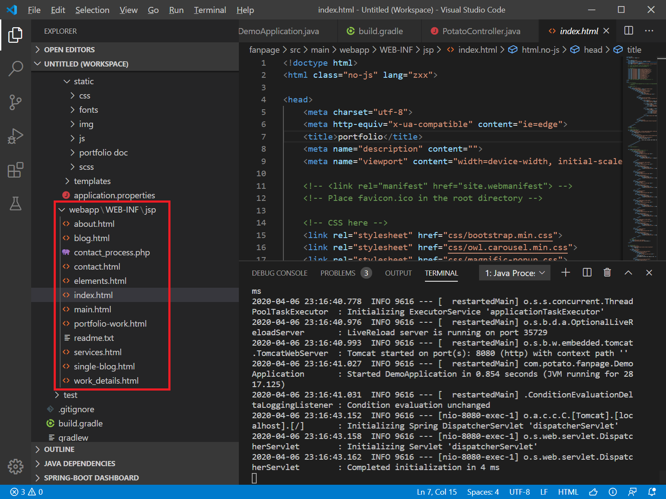Switch to PotatoController.java editor tab
The width and height of the screenshot is (666, 499).
pyautogui.click(x=480, y=31)
